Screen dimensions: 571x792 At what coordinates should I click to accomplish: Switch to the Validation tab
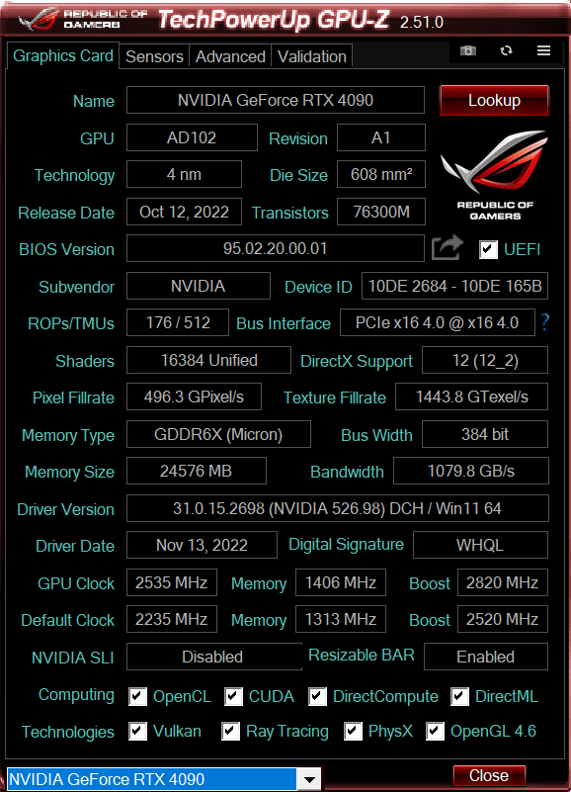pyautogui.click(x=312, y=56)
